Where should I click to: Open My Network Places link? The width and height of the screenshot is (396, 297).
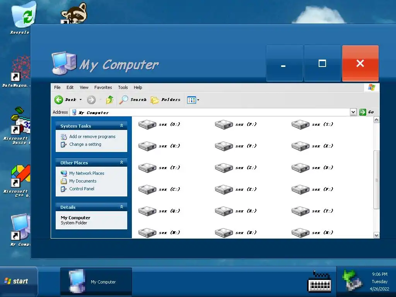coord(87,173)
